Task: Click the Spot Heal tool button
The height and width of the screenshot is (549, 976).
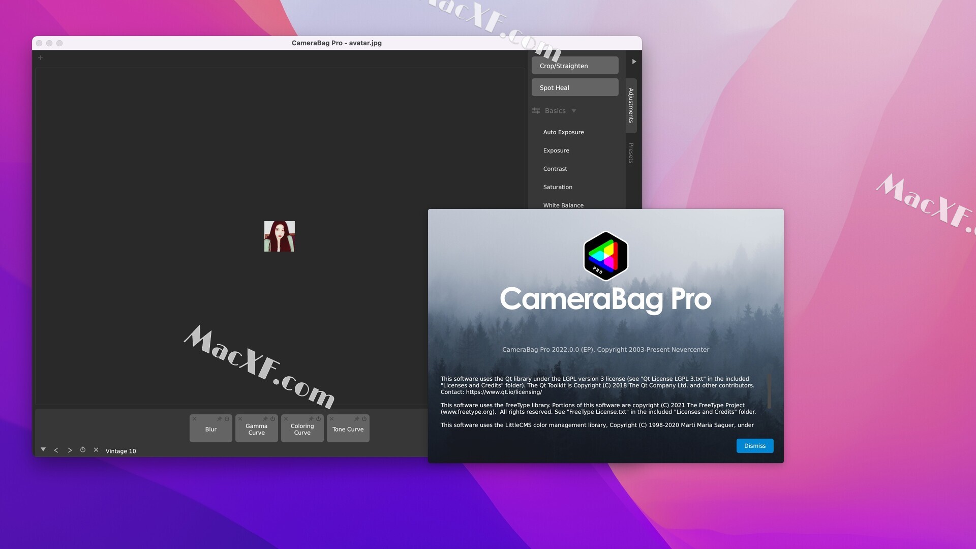Action: click(574, 87)
